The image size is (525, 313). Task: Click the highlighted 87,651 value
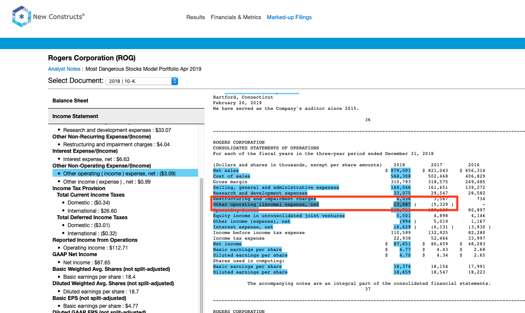402,244
